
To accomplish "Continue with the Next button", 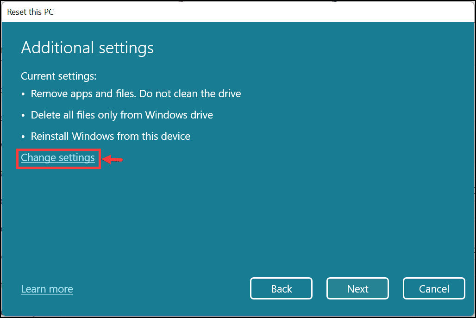I will point(357,288).
